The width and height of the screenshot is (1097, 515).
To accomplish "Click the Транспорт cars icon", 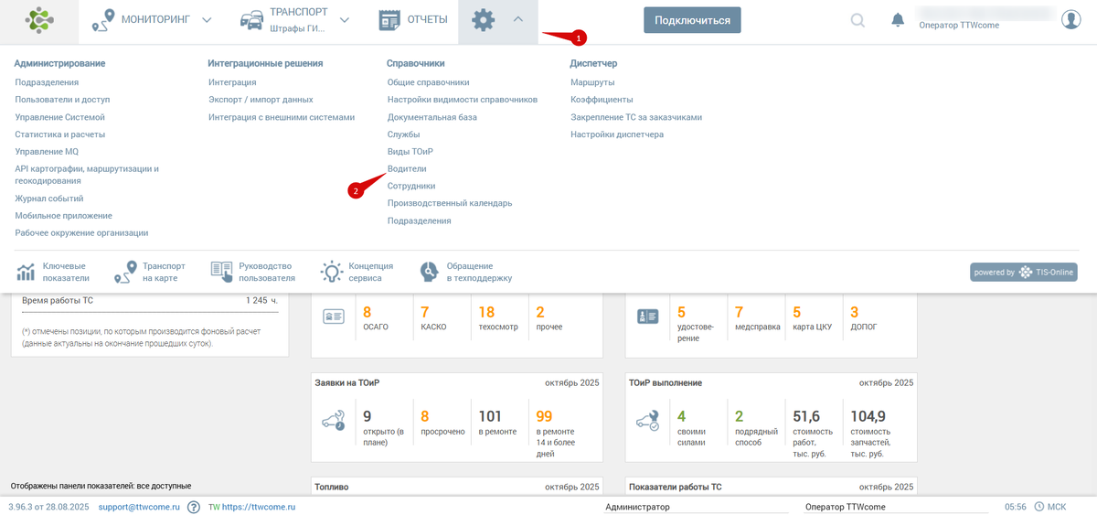I will (253, 20).
